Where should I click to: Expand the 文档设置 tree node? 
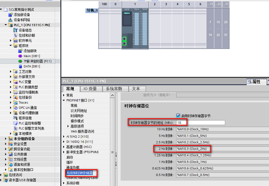pos(6,159)
